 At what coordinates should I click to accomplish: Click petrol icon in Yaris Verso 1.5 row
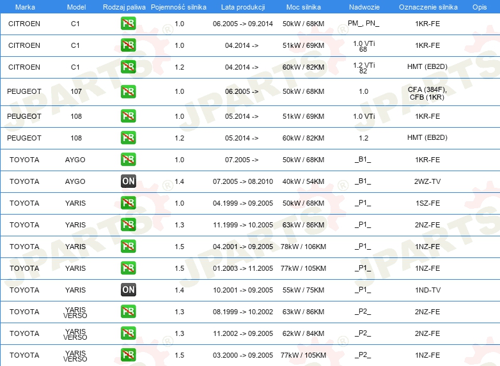(x=128, y=355)
